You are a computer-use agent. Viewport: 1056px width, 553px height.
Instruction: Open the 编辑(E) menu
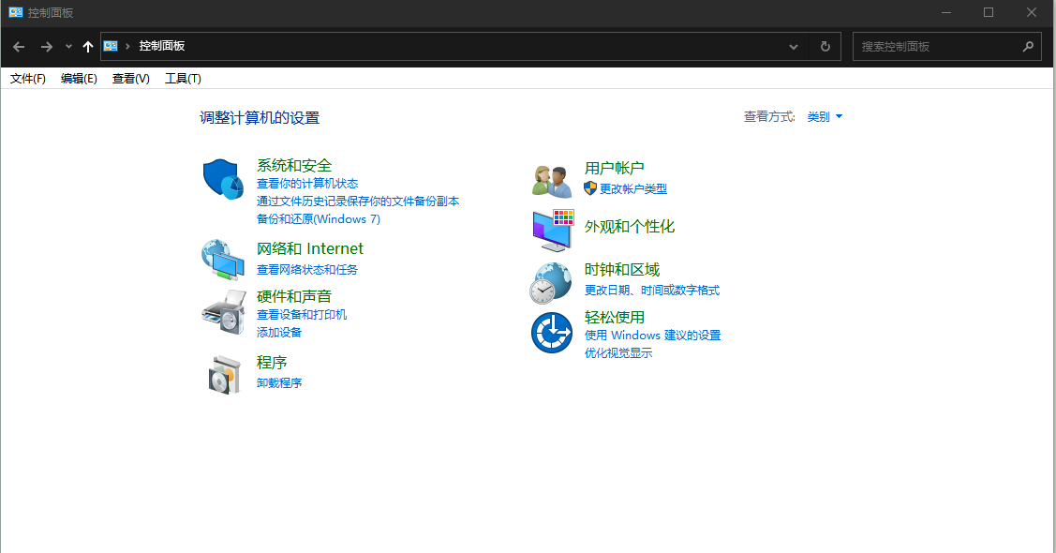coord(79,78)
